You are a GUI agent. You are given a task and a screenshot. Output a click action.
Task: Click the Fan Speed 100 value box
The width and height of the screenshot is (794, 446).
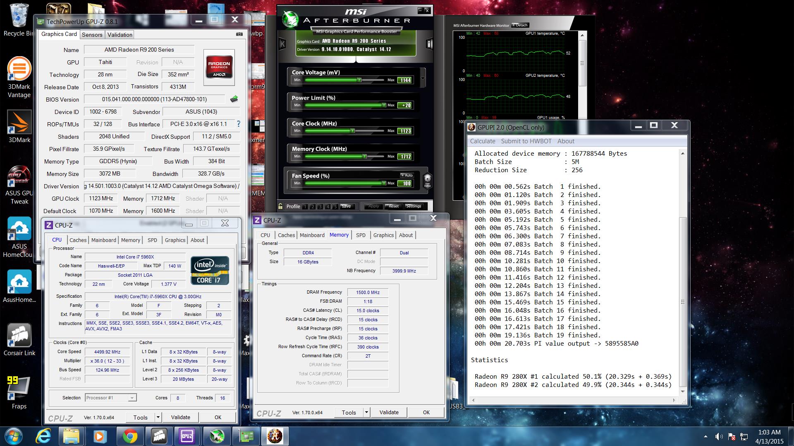click(405, 183)
